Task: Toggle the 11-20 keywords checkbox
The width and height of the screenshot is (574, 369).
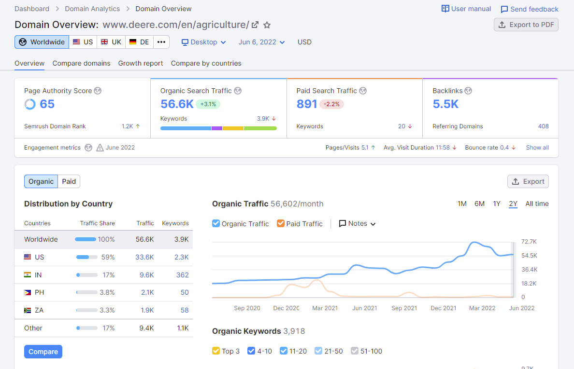Action: (283, 351)
